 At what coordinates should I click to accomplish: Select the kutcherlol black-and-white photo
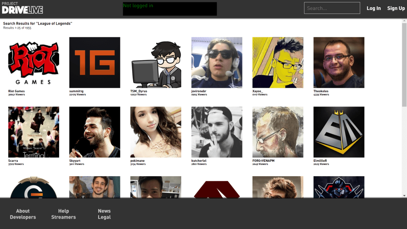pos(217,132)
